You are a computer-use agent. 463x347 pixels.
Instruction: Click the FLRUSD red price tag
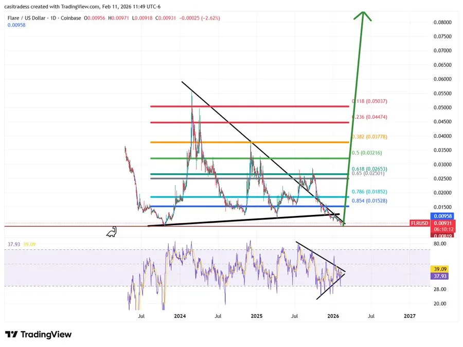point(419,223)
